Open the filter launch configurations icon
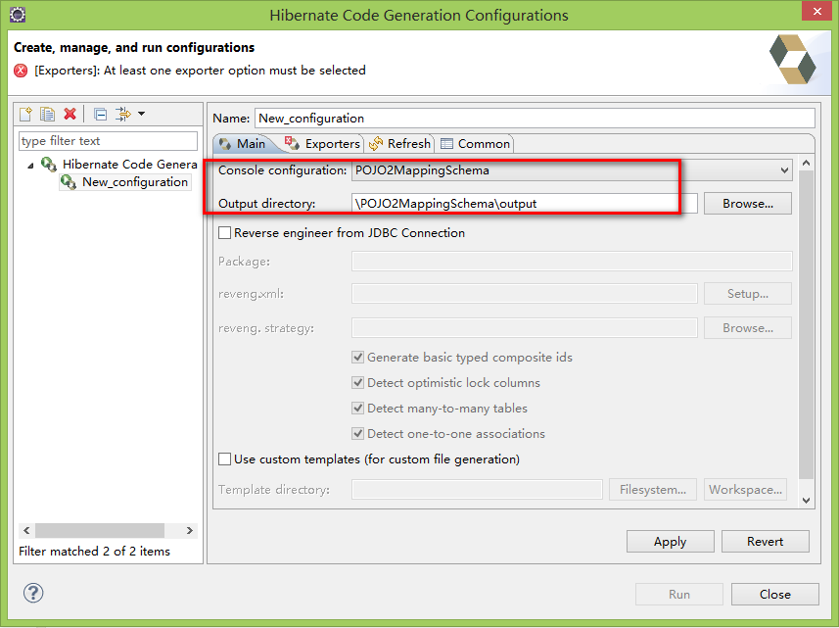Viewport: 839px width, 628px height. (x=123, y=114)
